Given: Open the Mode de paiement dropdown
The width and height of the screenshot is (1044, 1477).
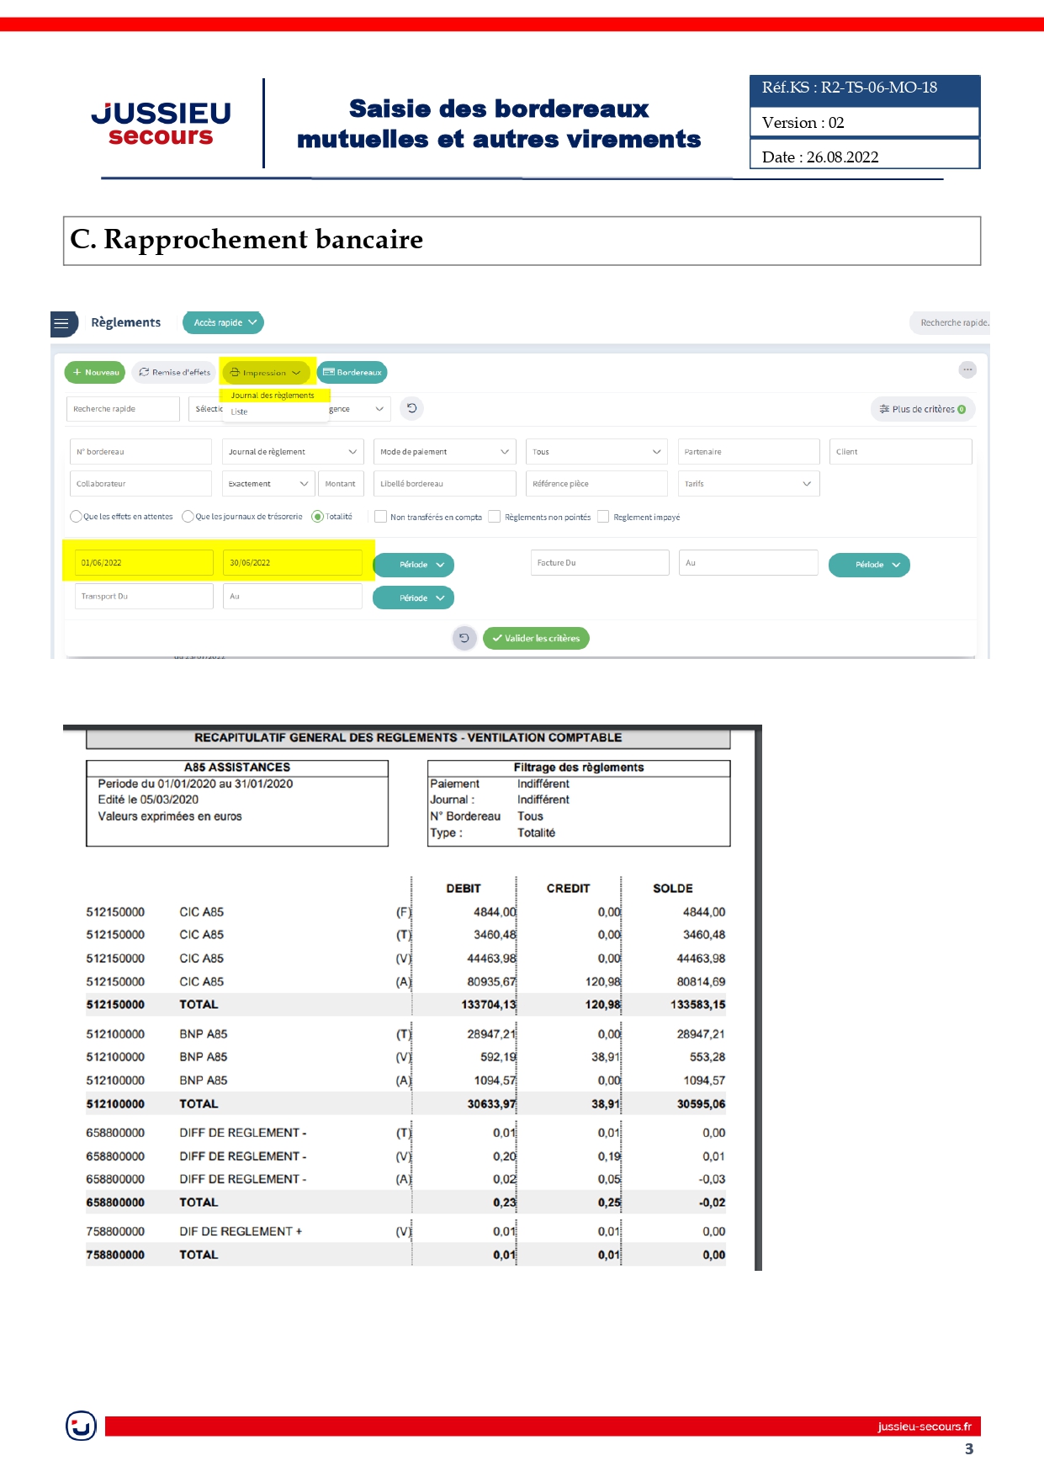Looking at the screenshot, I should pyautogui.click(x=444, y=452).
